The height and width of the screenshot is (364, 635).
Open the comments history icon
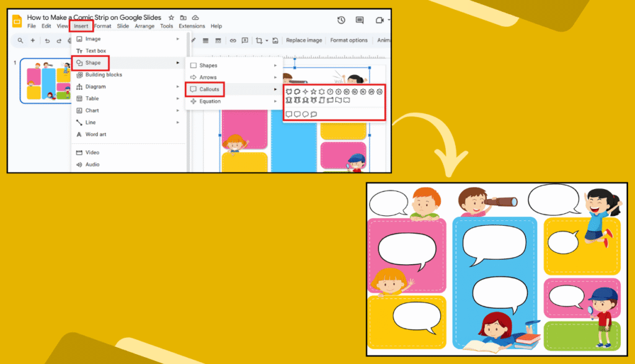[359, 20]
